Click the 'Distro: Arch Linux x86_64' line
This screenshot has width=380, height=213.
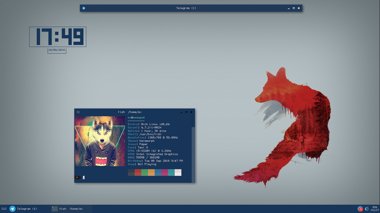tap(149, 124)
